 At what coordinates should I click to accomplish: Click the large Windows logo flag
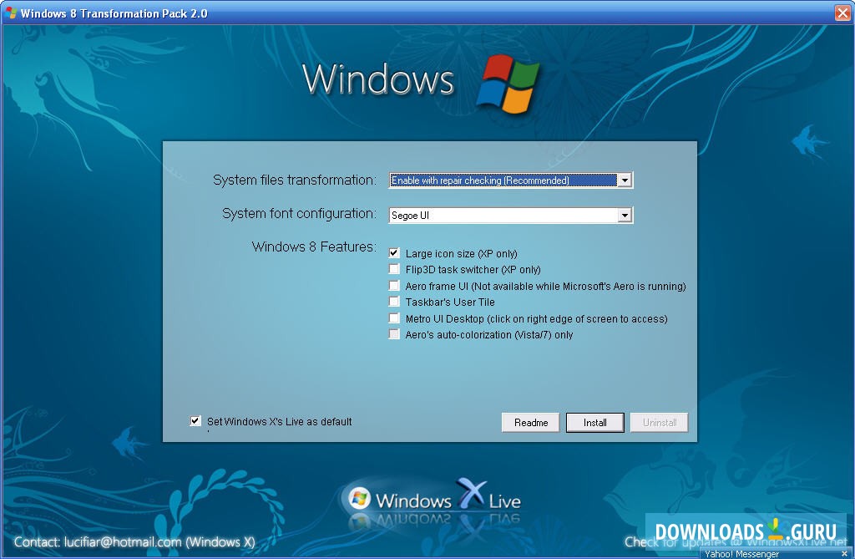508,84
